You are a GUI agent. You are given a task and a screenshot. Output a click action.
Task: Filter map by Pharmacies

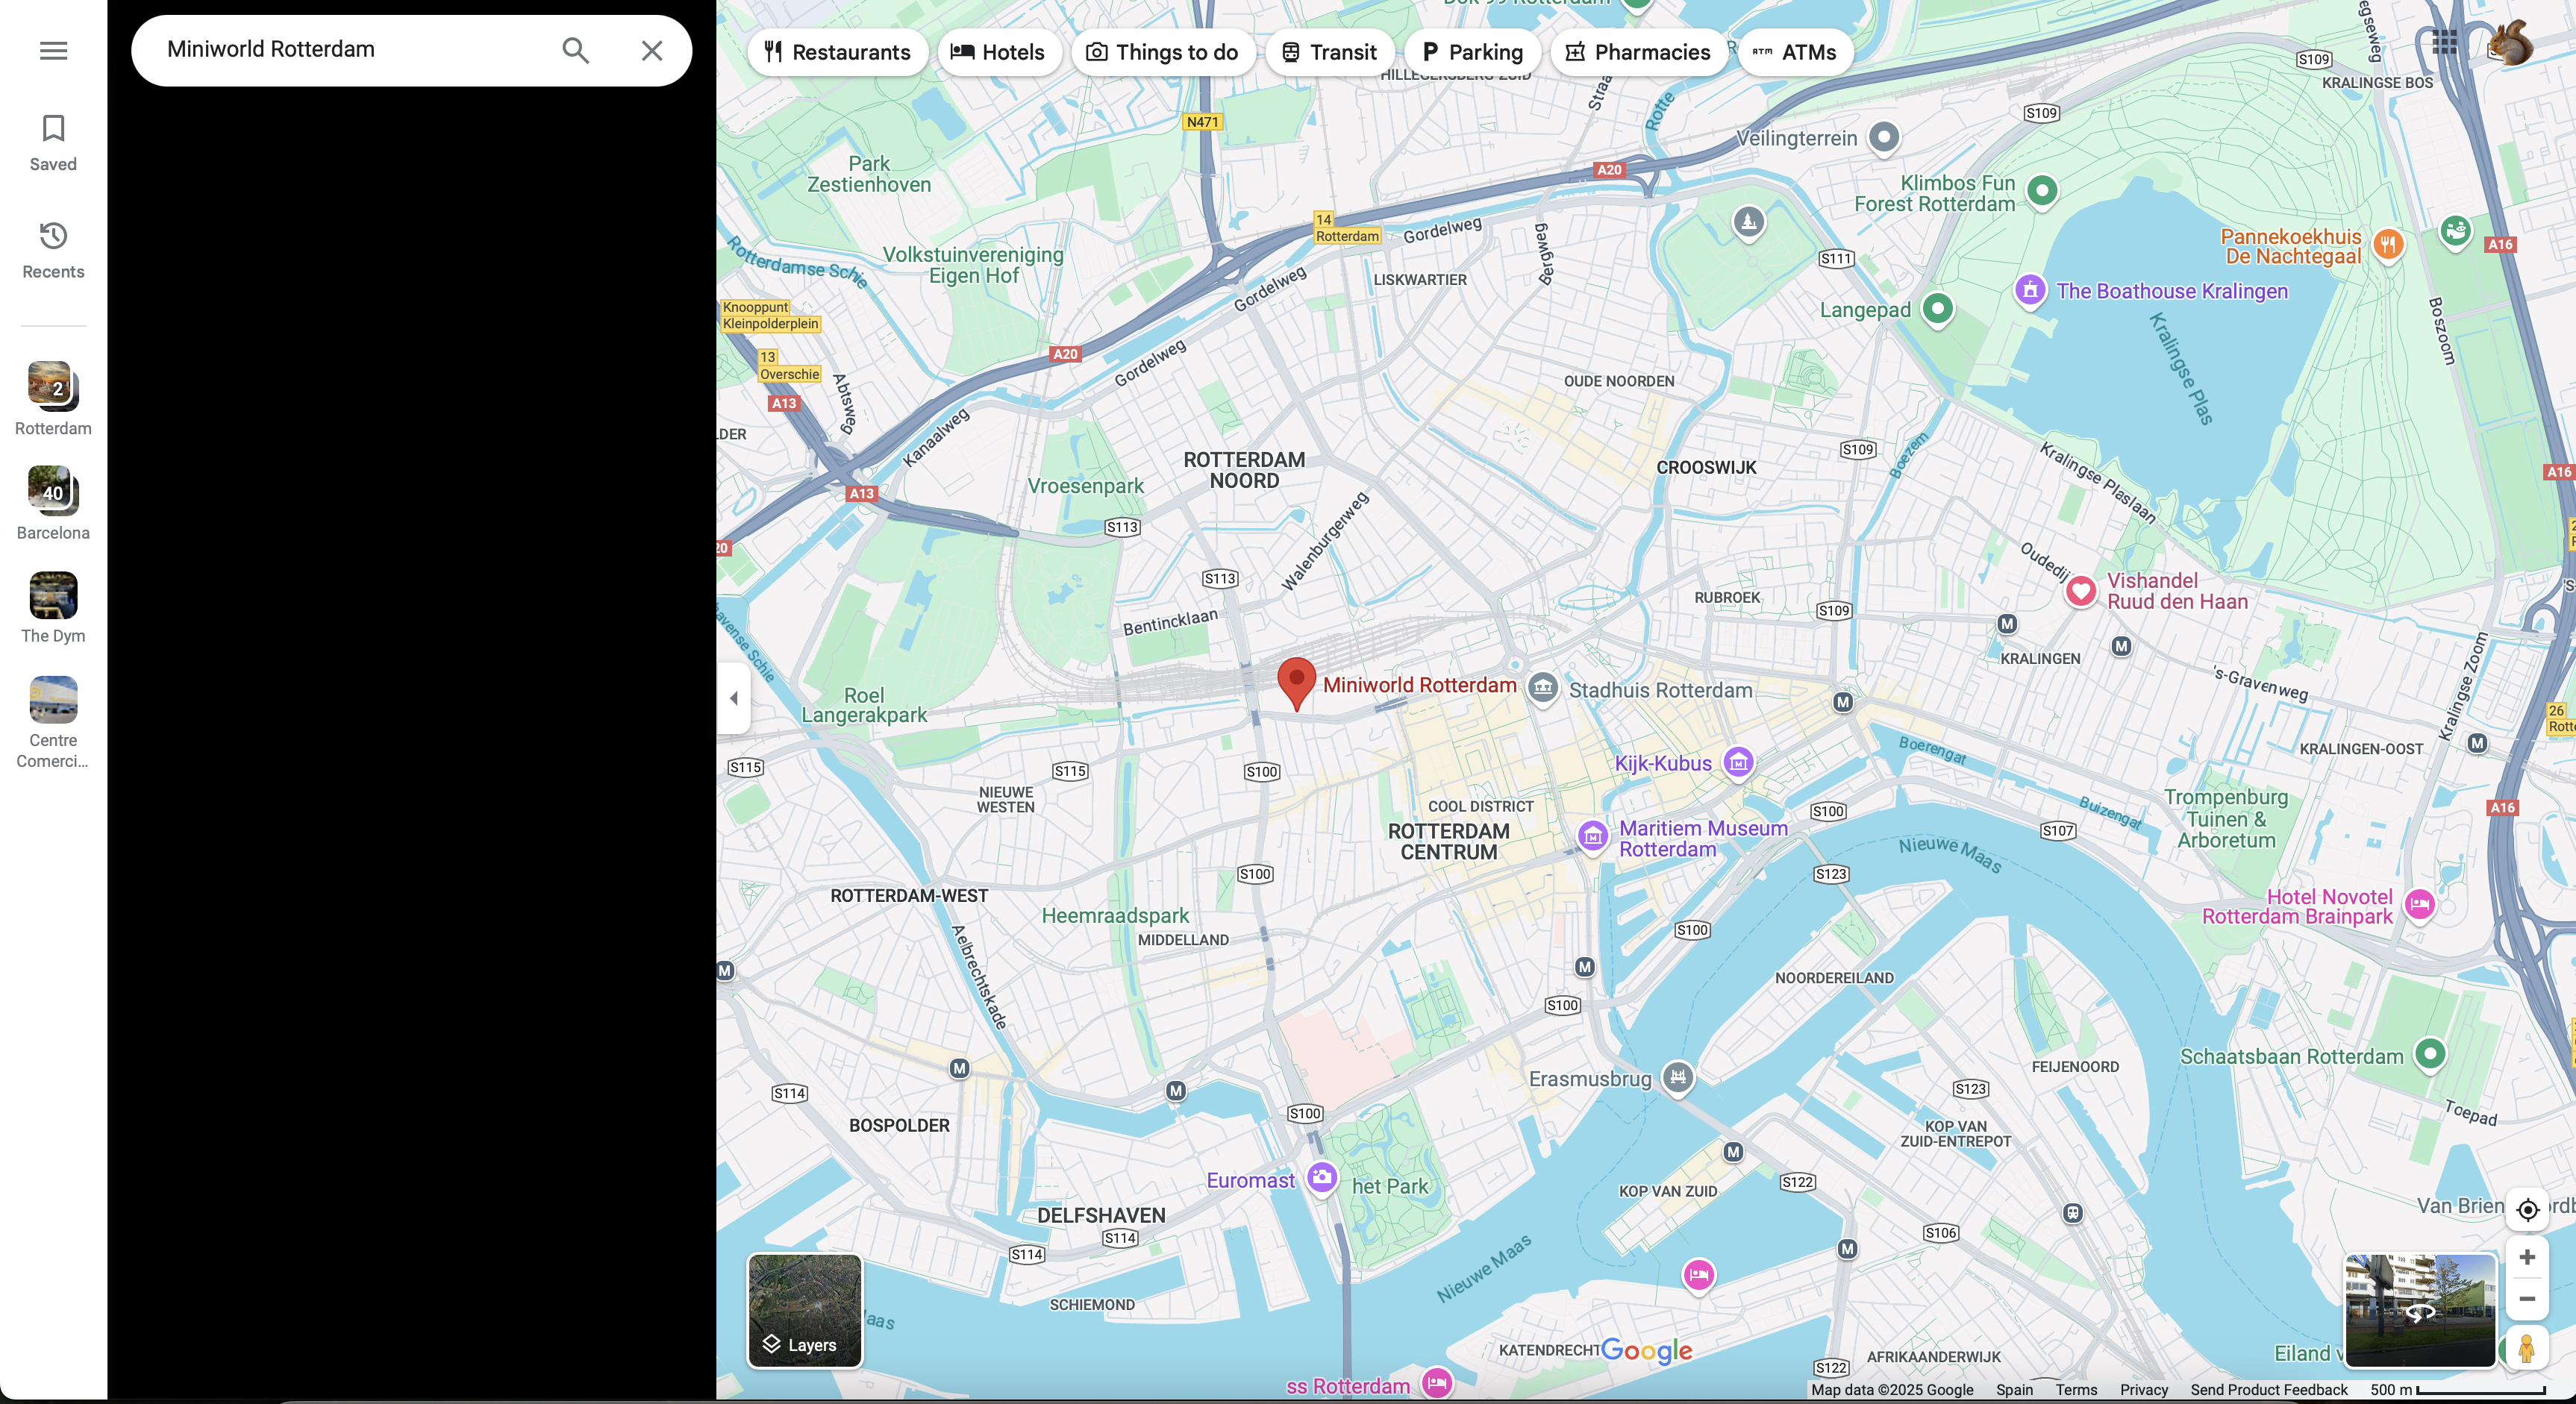point(1638,52)
